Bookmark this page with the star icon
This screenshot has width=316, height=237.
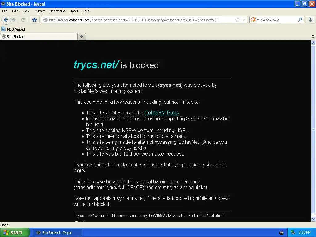coord(238,20)
